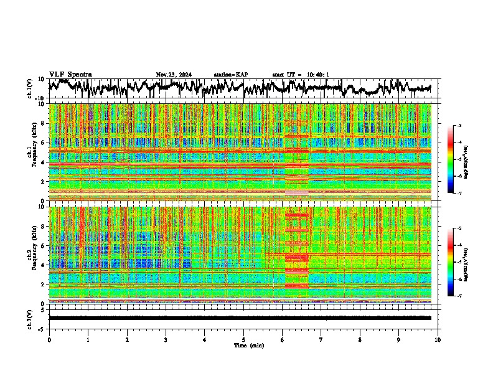Click time axis tick label "6"
The width and height of the screenshot is (493, 381).
click(282, 340)
